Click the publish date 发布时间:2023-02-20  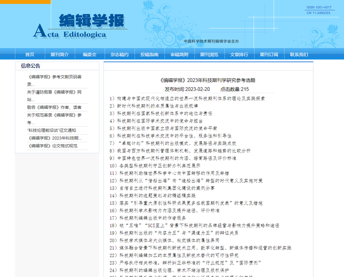187,89
